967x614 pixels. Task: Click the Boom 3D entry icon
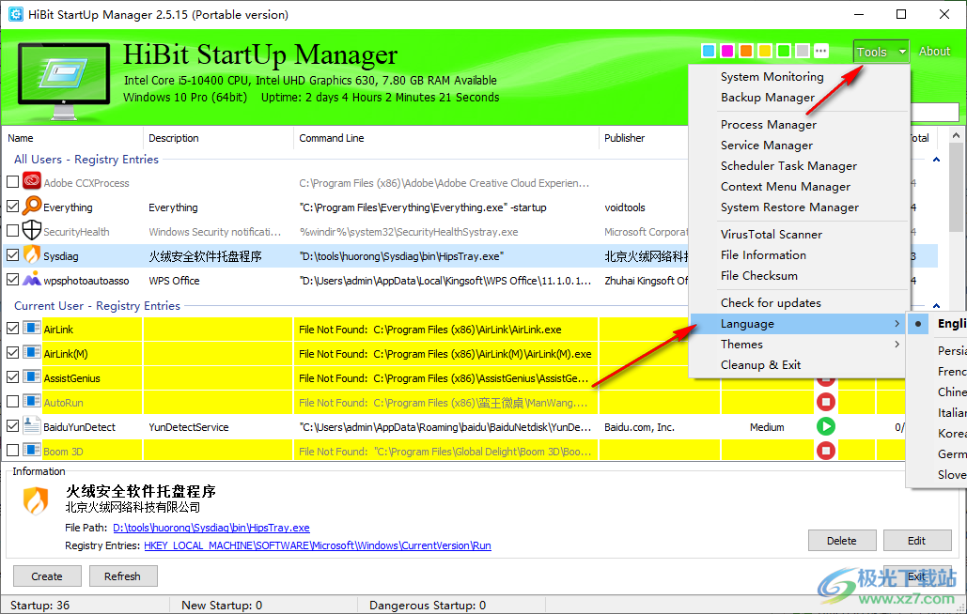point(31,450)
